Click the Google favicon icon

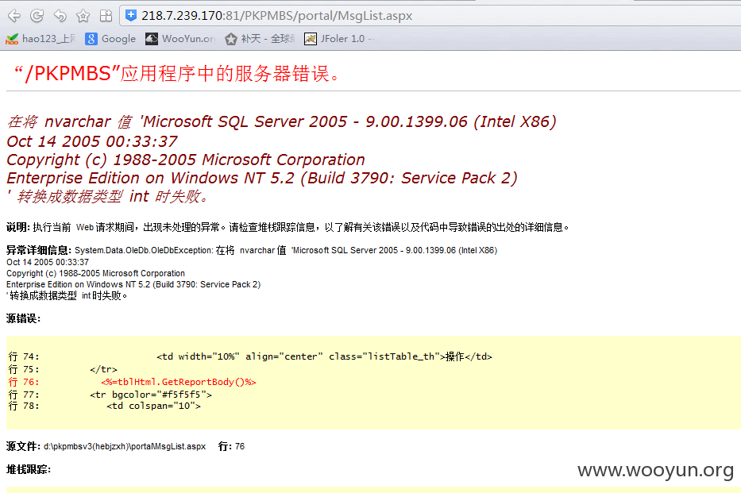coord(91,39)
